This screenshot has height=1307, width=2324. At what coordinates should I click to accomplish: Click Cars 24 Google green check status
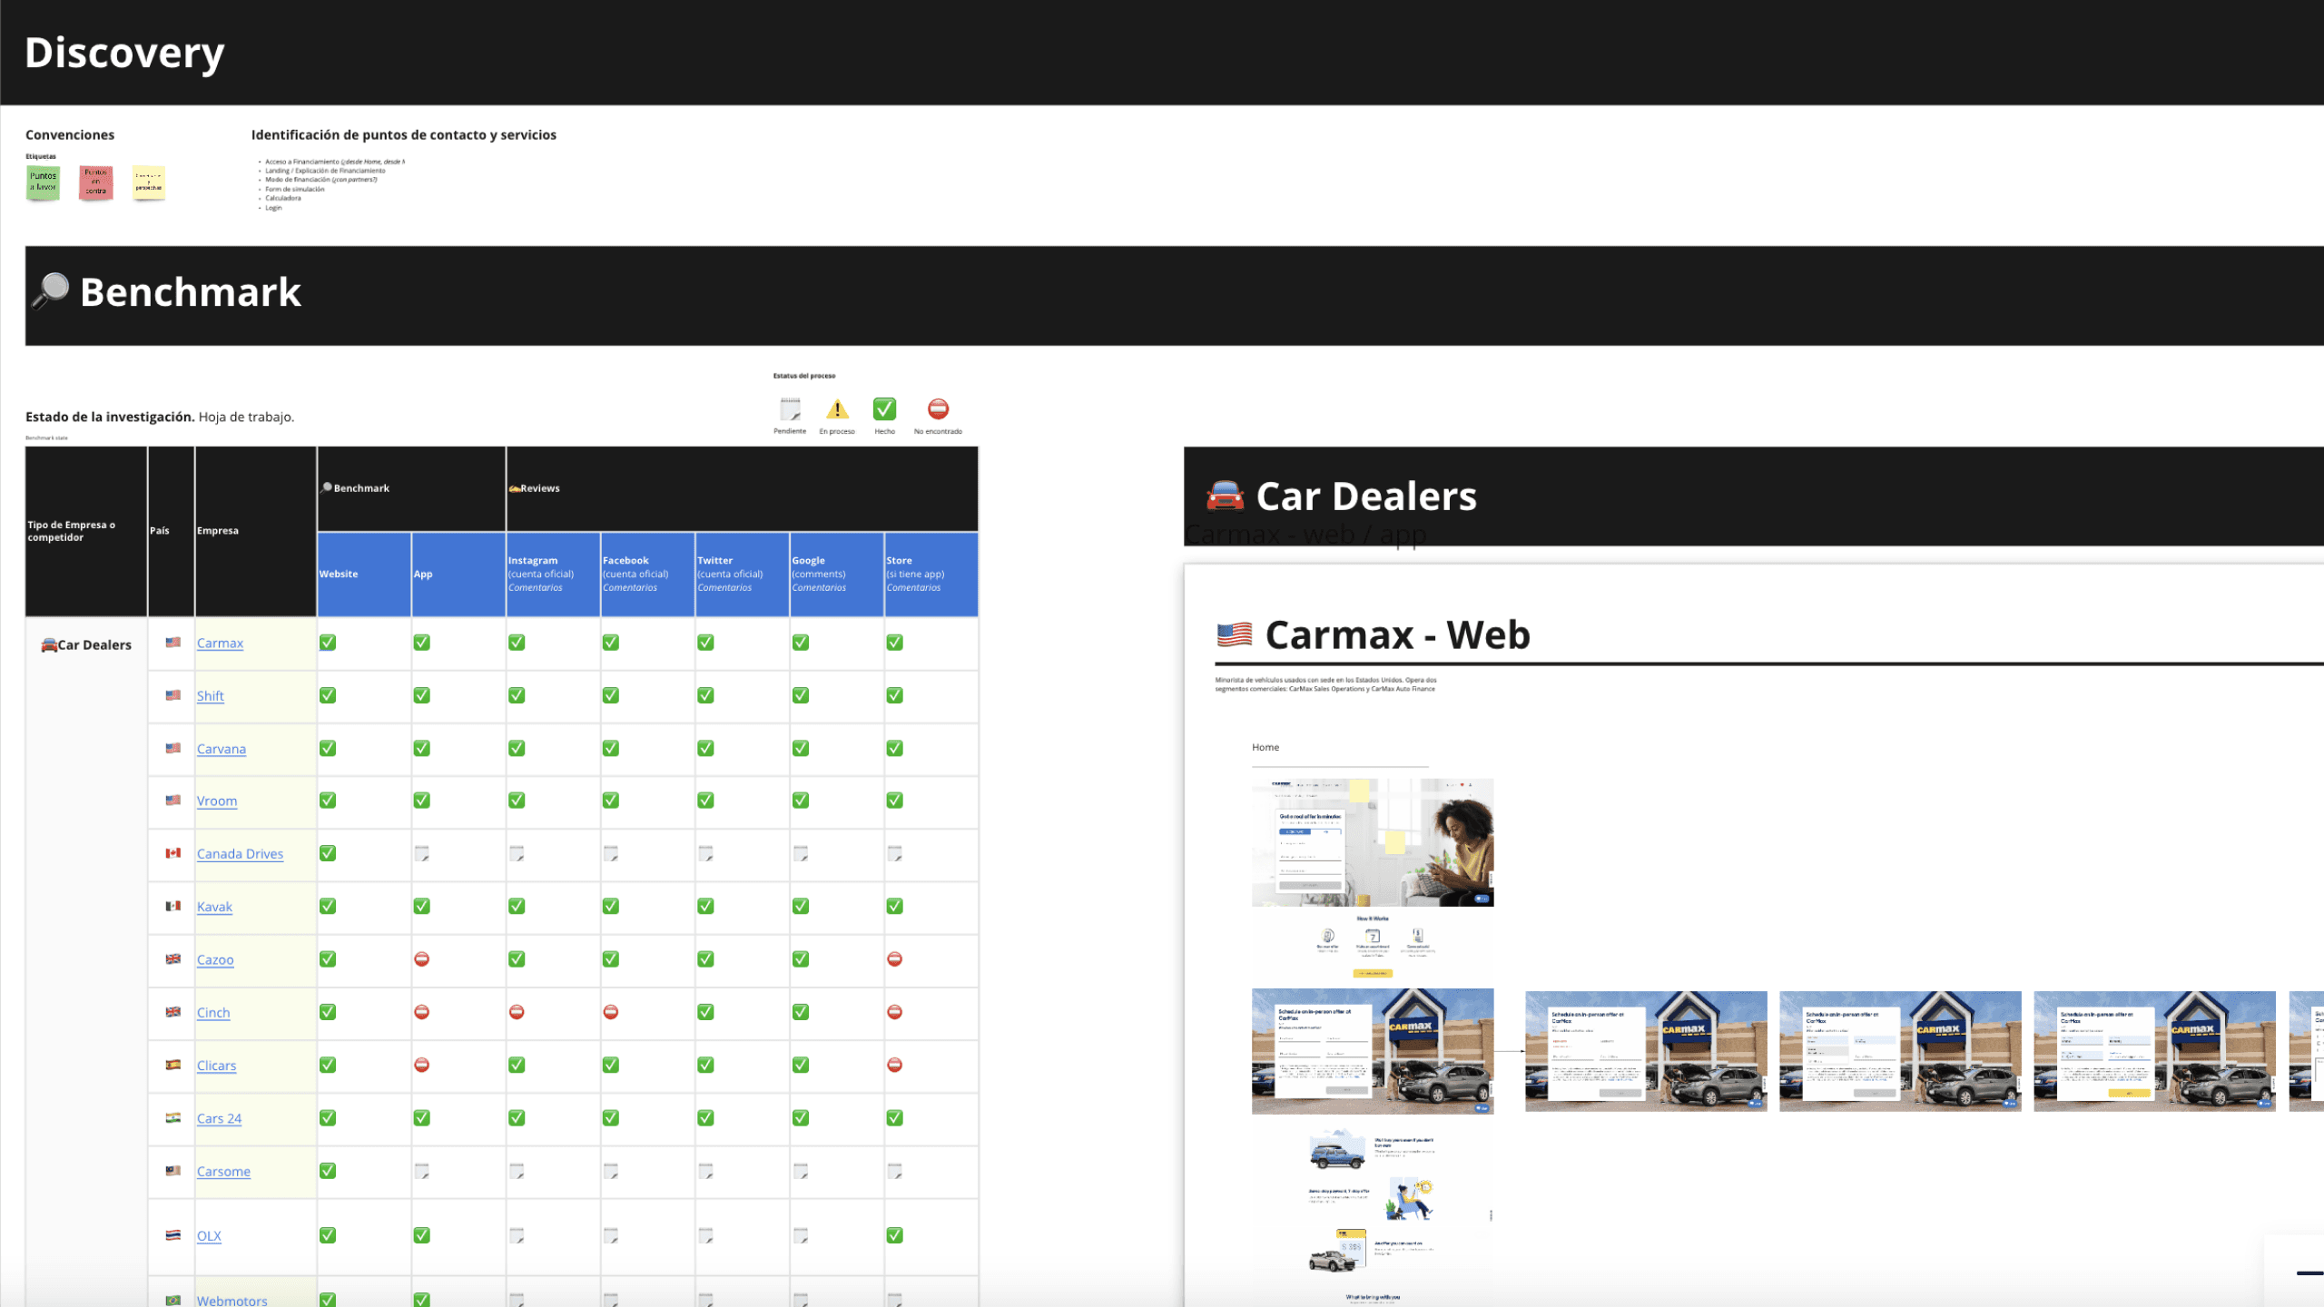point(801,1118)
